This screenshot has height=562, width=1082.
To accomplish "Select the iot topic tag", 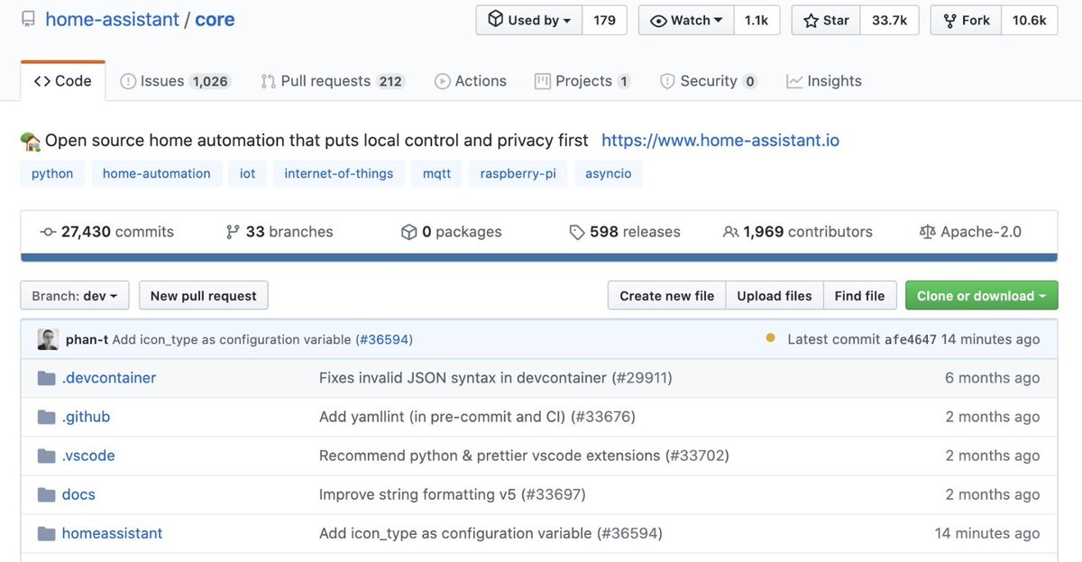I will (x=247, y=173).
